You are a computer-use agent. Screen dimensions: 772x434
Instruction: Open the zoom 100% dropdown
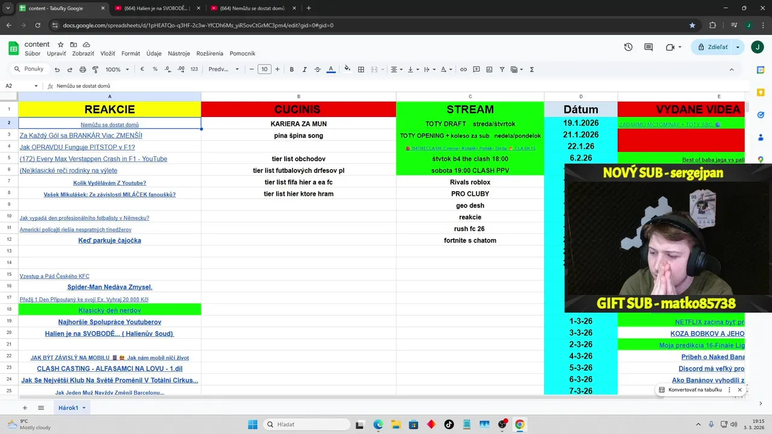click(117, 69)
